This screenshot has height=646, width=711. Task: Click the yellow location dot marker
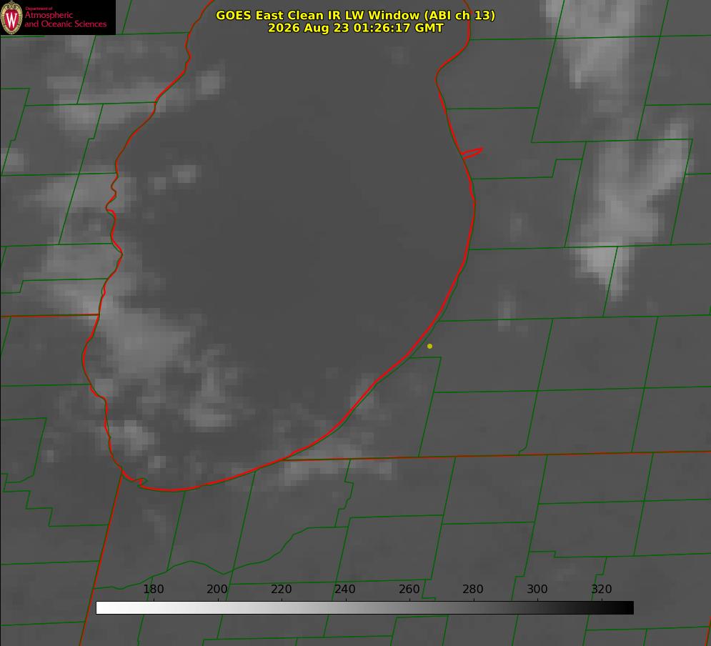pos(429,346)
